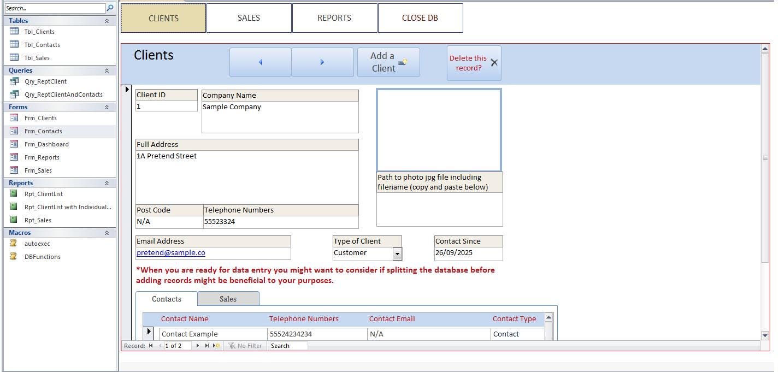Open the Tbl_Sales table icon
Image resolution: width=779 pixels, height=372 pixels.
pos(14,57)
